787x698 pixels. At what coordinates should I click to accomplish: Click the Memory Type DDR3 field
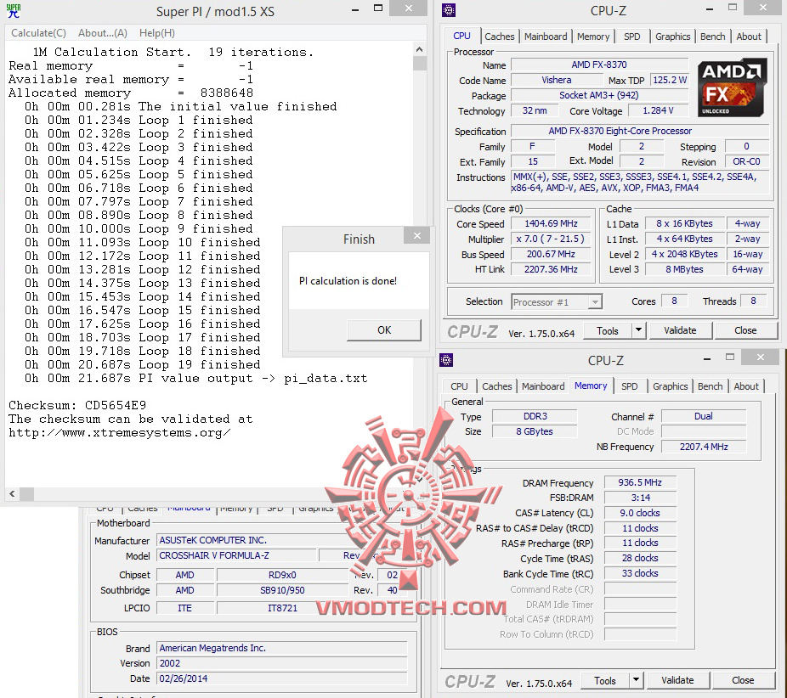535,416
